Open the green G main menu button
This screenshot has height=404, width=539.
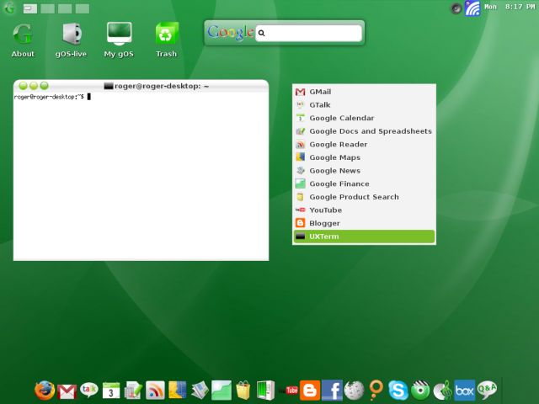pos(9,8)
